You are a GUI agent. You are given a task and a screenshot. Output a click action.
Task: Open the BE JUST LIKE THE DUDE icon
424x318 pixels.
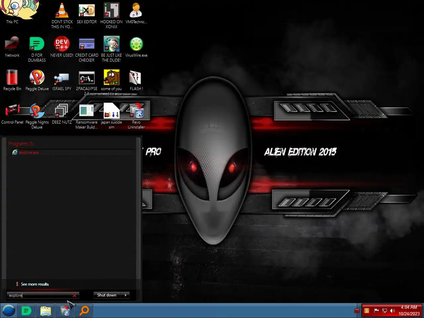[111, 49]
